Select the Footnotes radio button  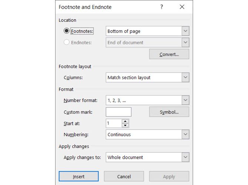pos(67,31)
